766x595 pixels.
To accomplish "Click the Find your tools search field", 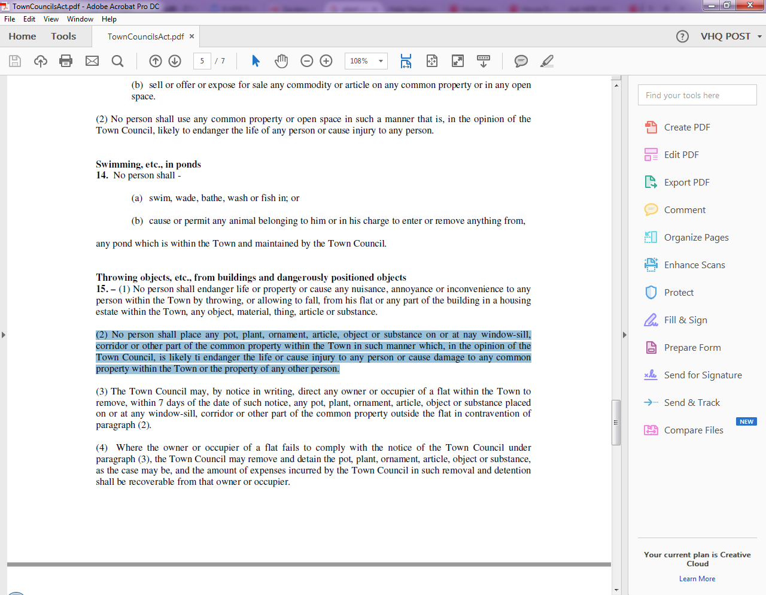I will point(697,95).
